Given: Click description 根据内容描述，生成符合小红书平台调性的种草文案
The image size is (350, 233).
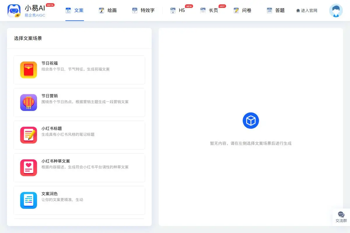Looking at the screenshot, I should coord(85,167).
